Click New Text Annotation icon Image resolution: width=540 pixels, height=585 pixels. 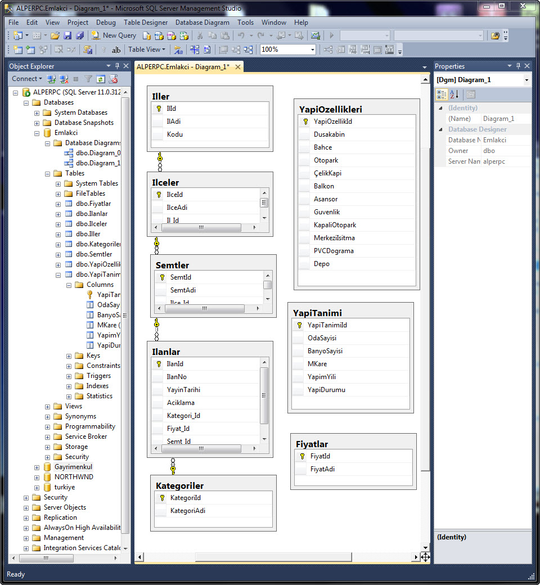pos(116,49)
